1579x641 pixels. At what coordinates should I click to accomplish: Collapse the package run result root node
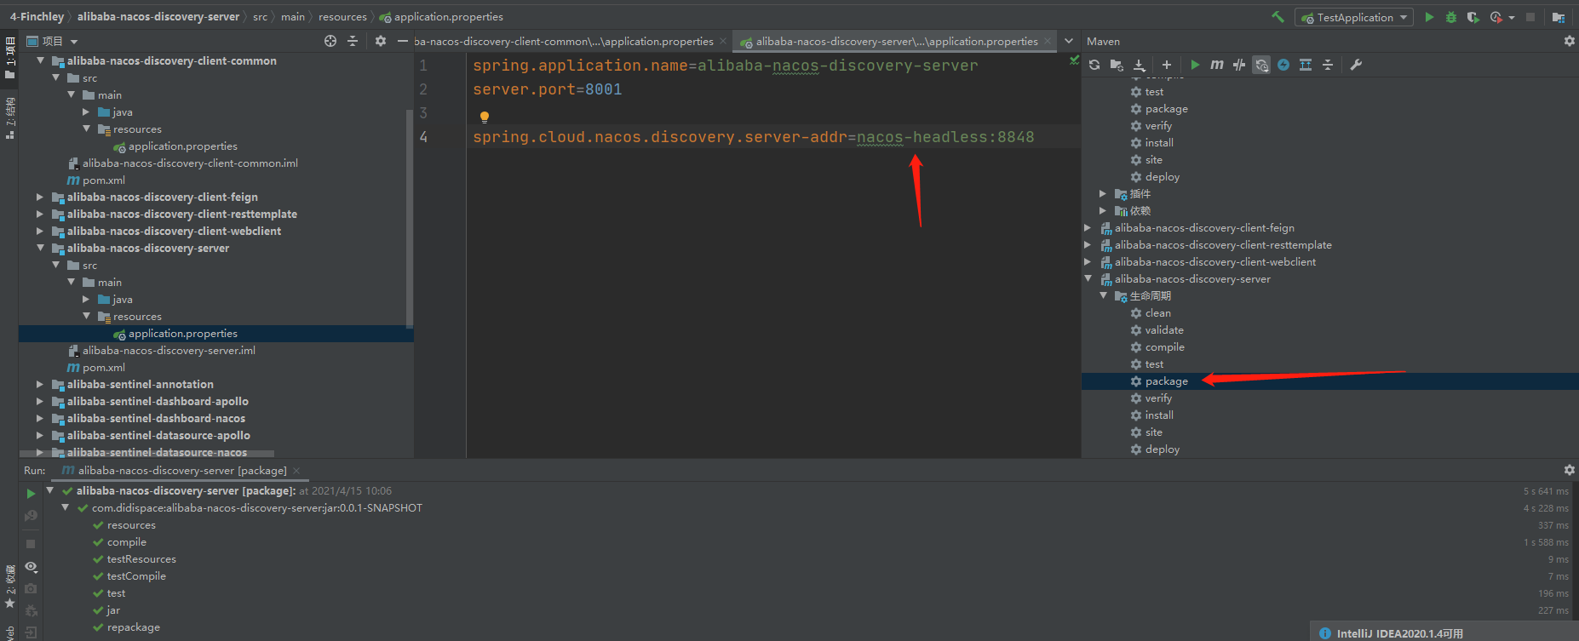coord(50,490)
